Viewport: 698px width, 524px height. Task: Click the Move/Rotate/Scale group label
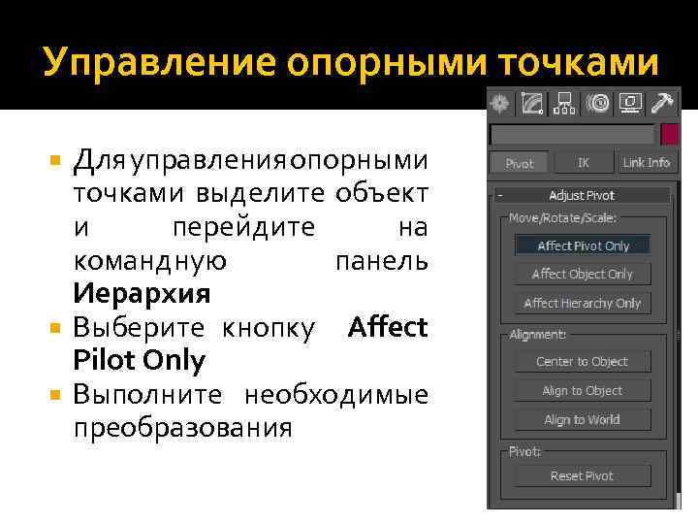click(x=562, y=218)
